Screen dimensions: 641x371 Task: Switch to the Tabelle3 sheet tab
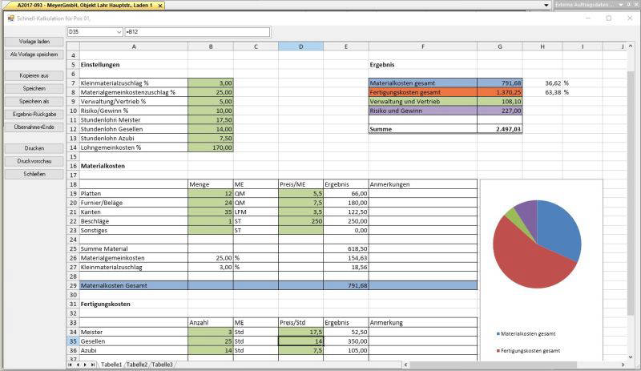tap(162, 365)
